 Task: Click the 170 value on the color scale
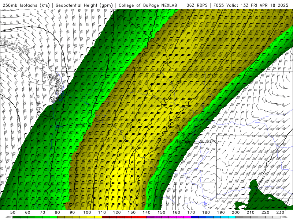(x=191, y=212)
